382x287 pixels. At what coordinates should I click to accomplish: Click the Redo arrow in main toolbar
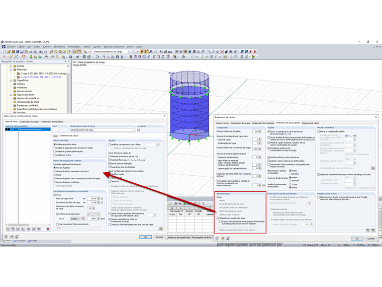point(45,52)
